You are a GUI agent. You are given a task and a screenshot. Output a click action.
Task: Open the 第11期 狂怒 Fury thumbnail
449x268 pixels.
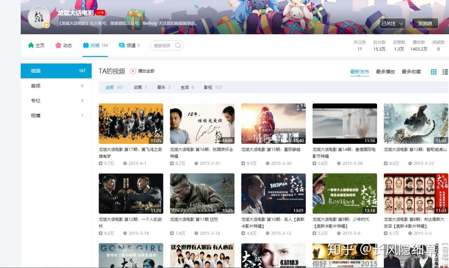click(x=202, y=194)
